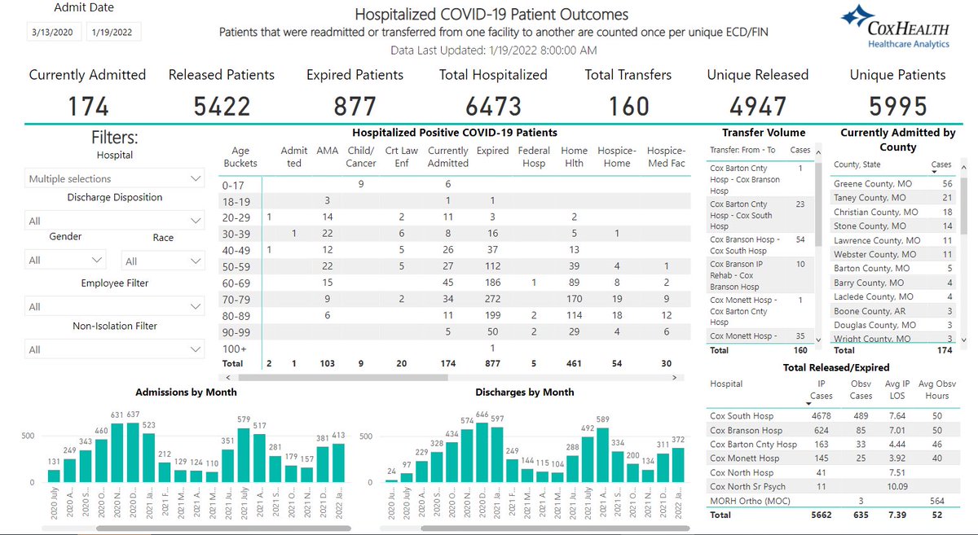Select the Currently Admitted column header
The width and height of the screenshot is (978, 535).
(x=448, y=157)
